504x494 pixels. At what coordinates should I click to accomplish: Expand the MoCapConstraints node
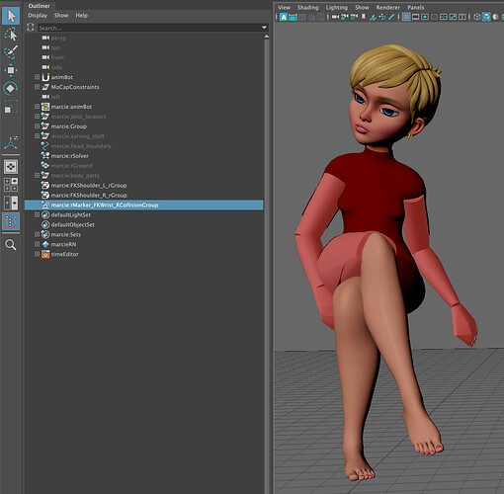37,87
